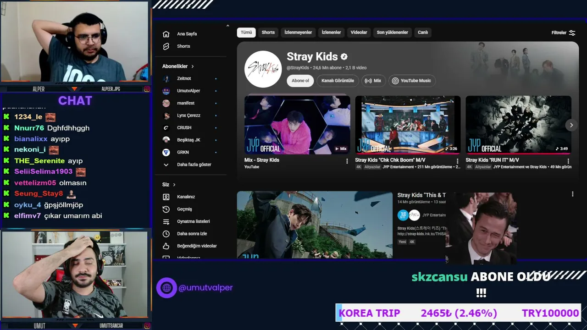Screen dimensions: 587x330
Task: Click chat username "Nnurr76"
Action: pyautogui.click(x=29, y=128)
